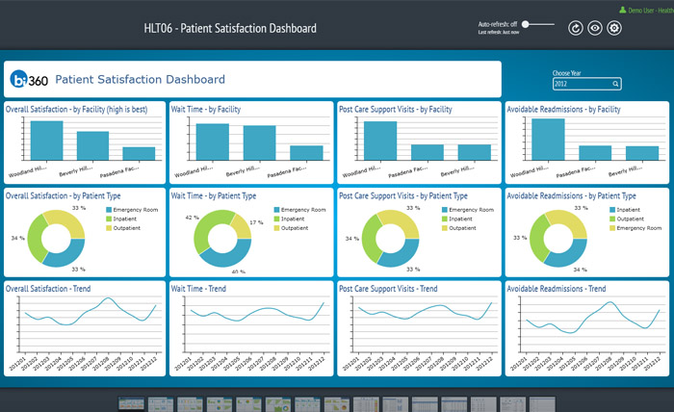Click 'Wait Time - Trend' chart title

[x=198, y=289]
